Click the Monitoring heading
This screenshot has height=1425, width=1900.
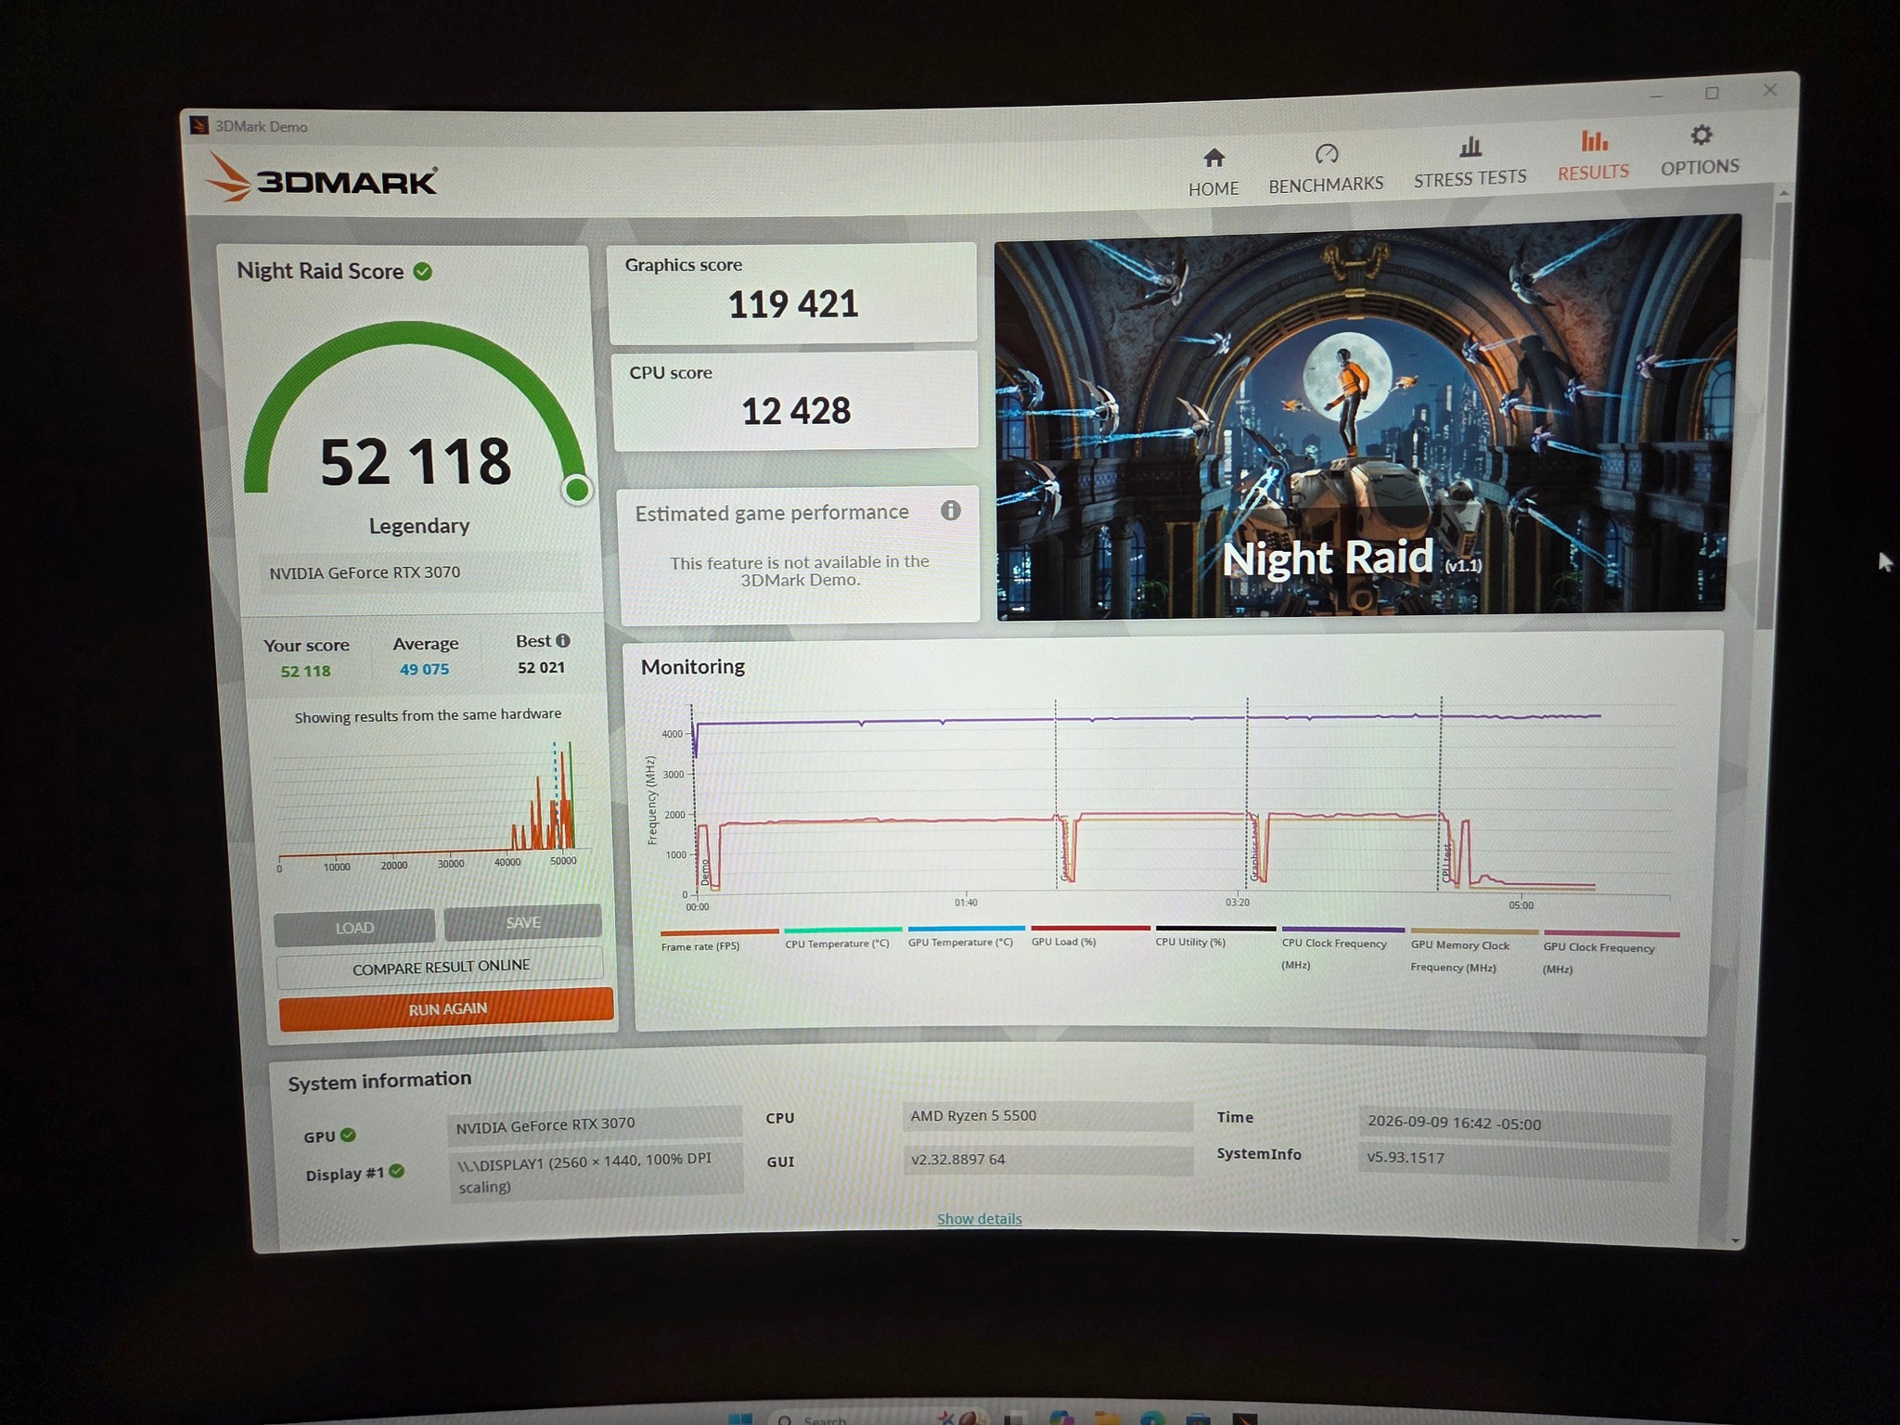point(693,666)
